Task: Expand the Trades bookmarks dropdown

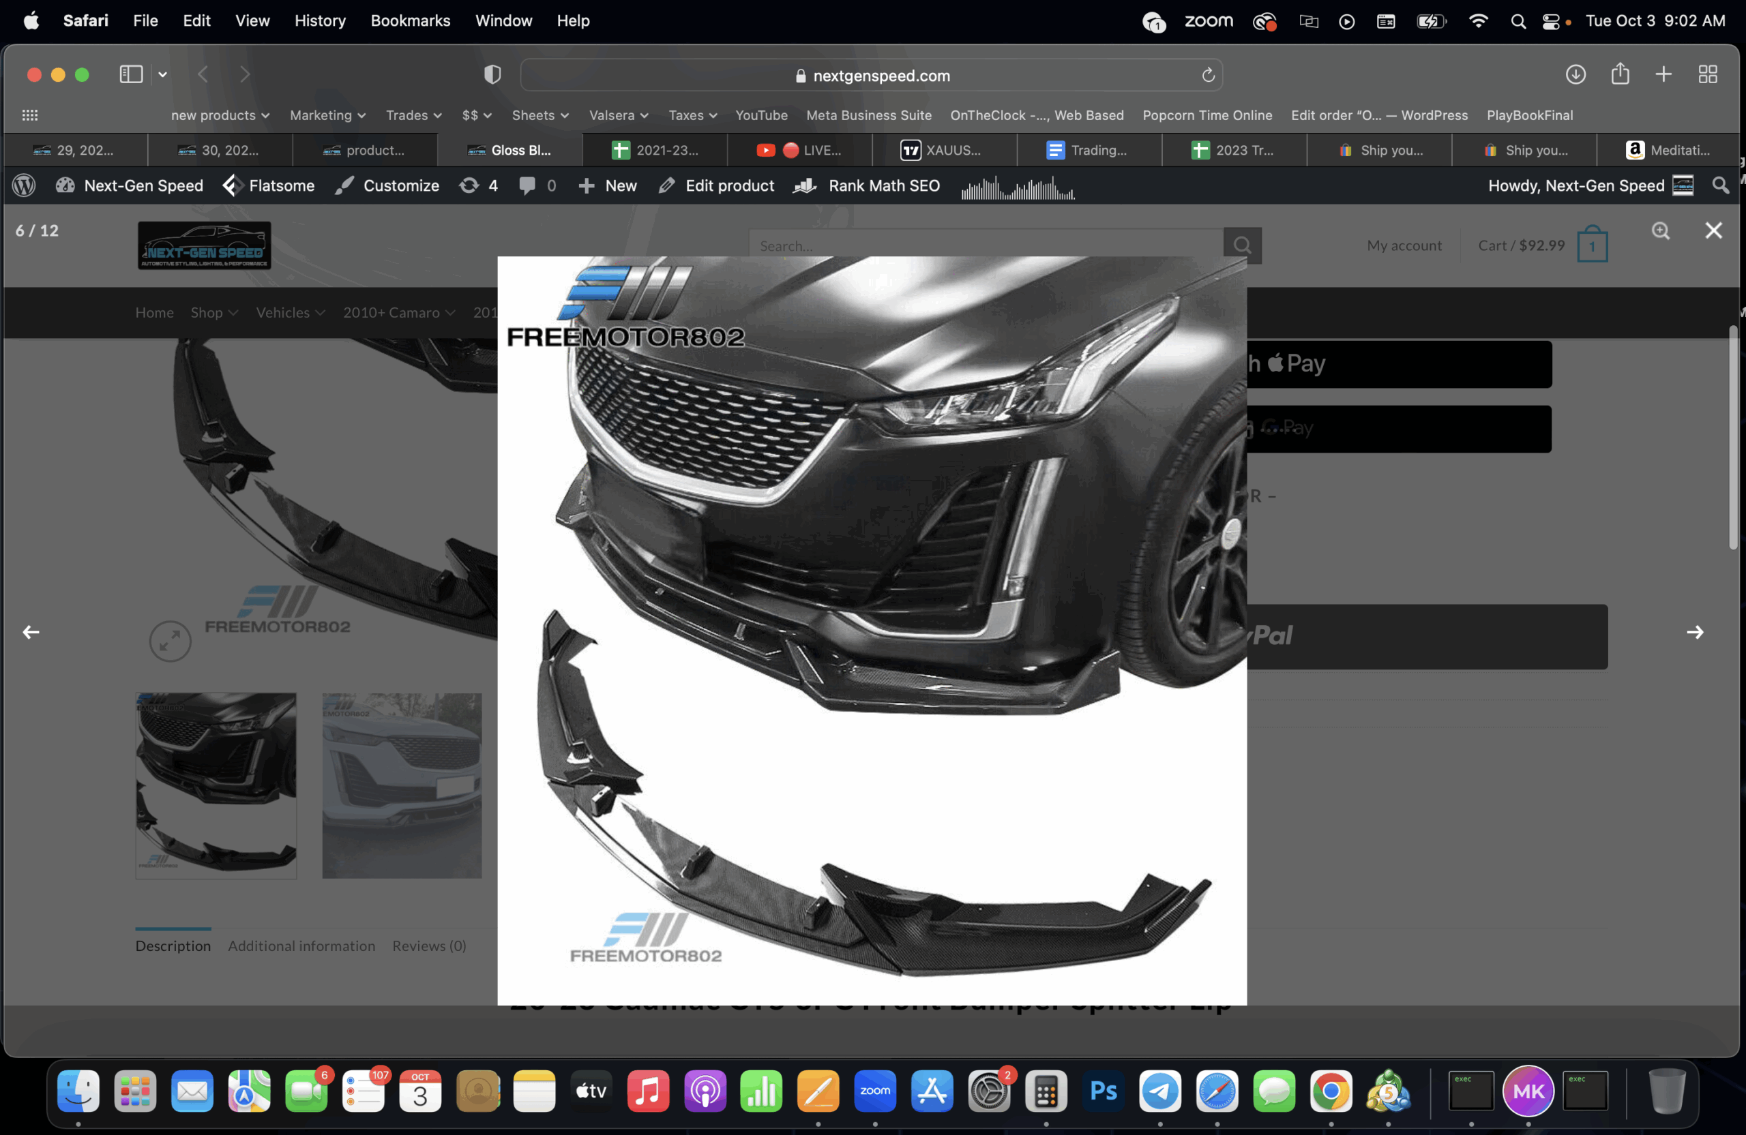Action: click(414, 115)
